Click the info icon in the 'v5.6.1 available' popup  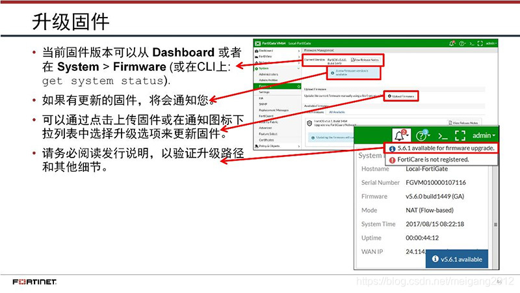(435, 258)
